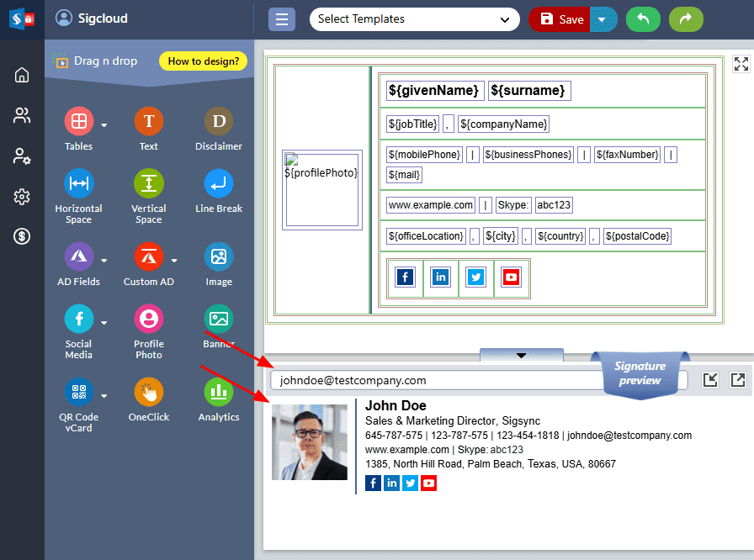Viewport: 754px width, 560px height.
Task: Click the How to design? button
Action: pos(204,61)
